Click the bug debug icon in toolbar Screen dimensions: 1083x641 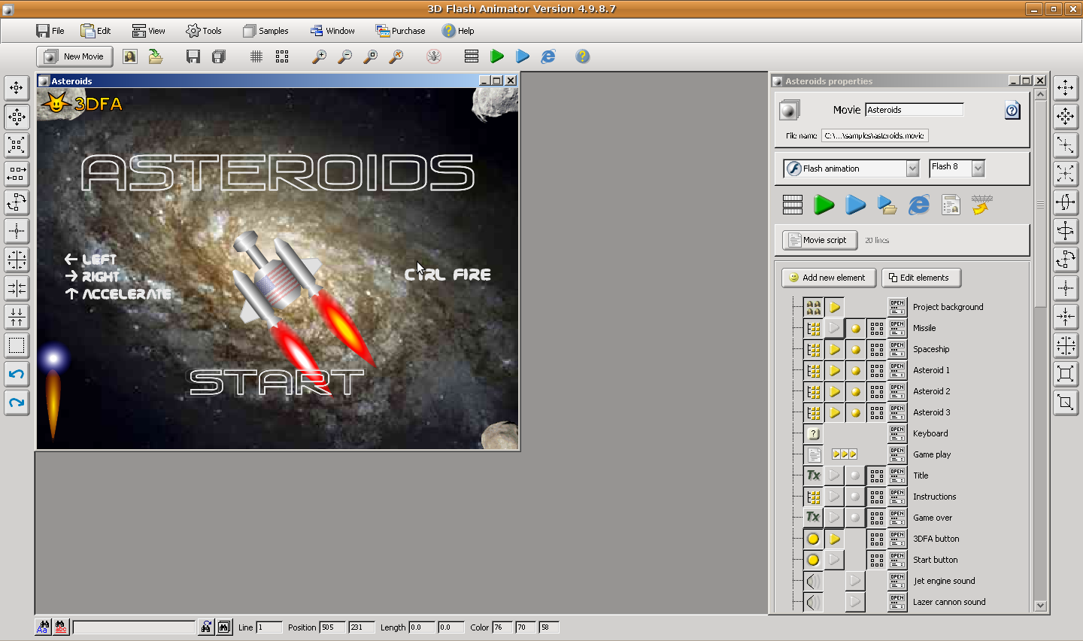434,56
